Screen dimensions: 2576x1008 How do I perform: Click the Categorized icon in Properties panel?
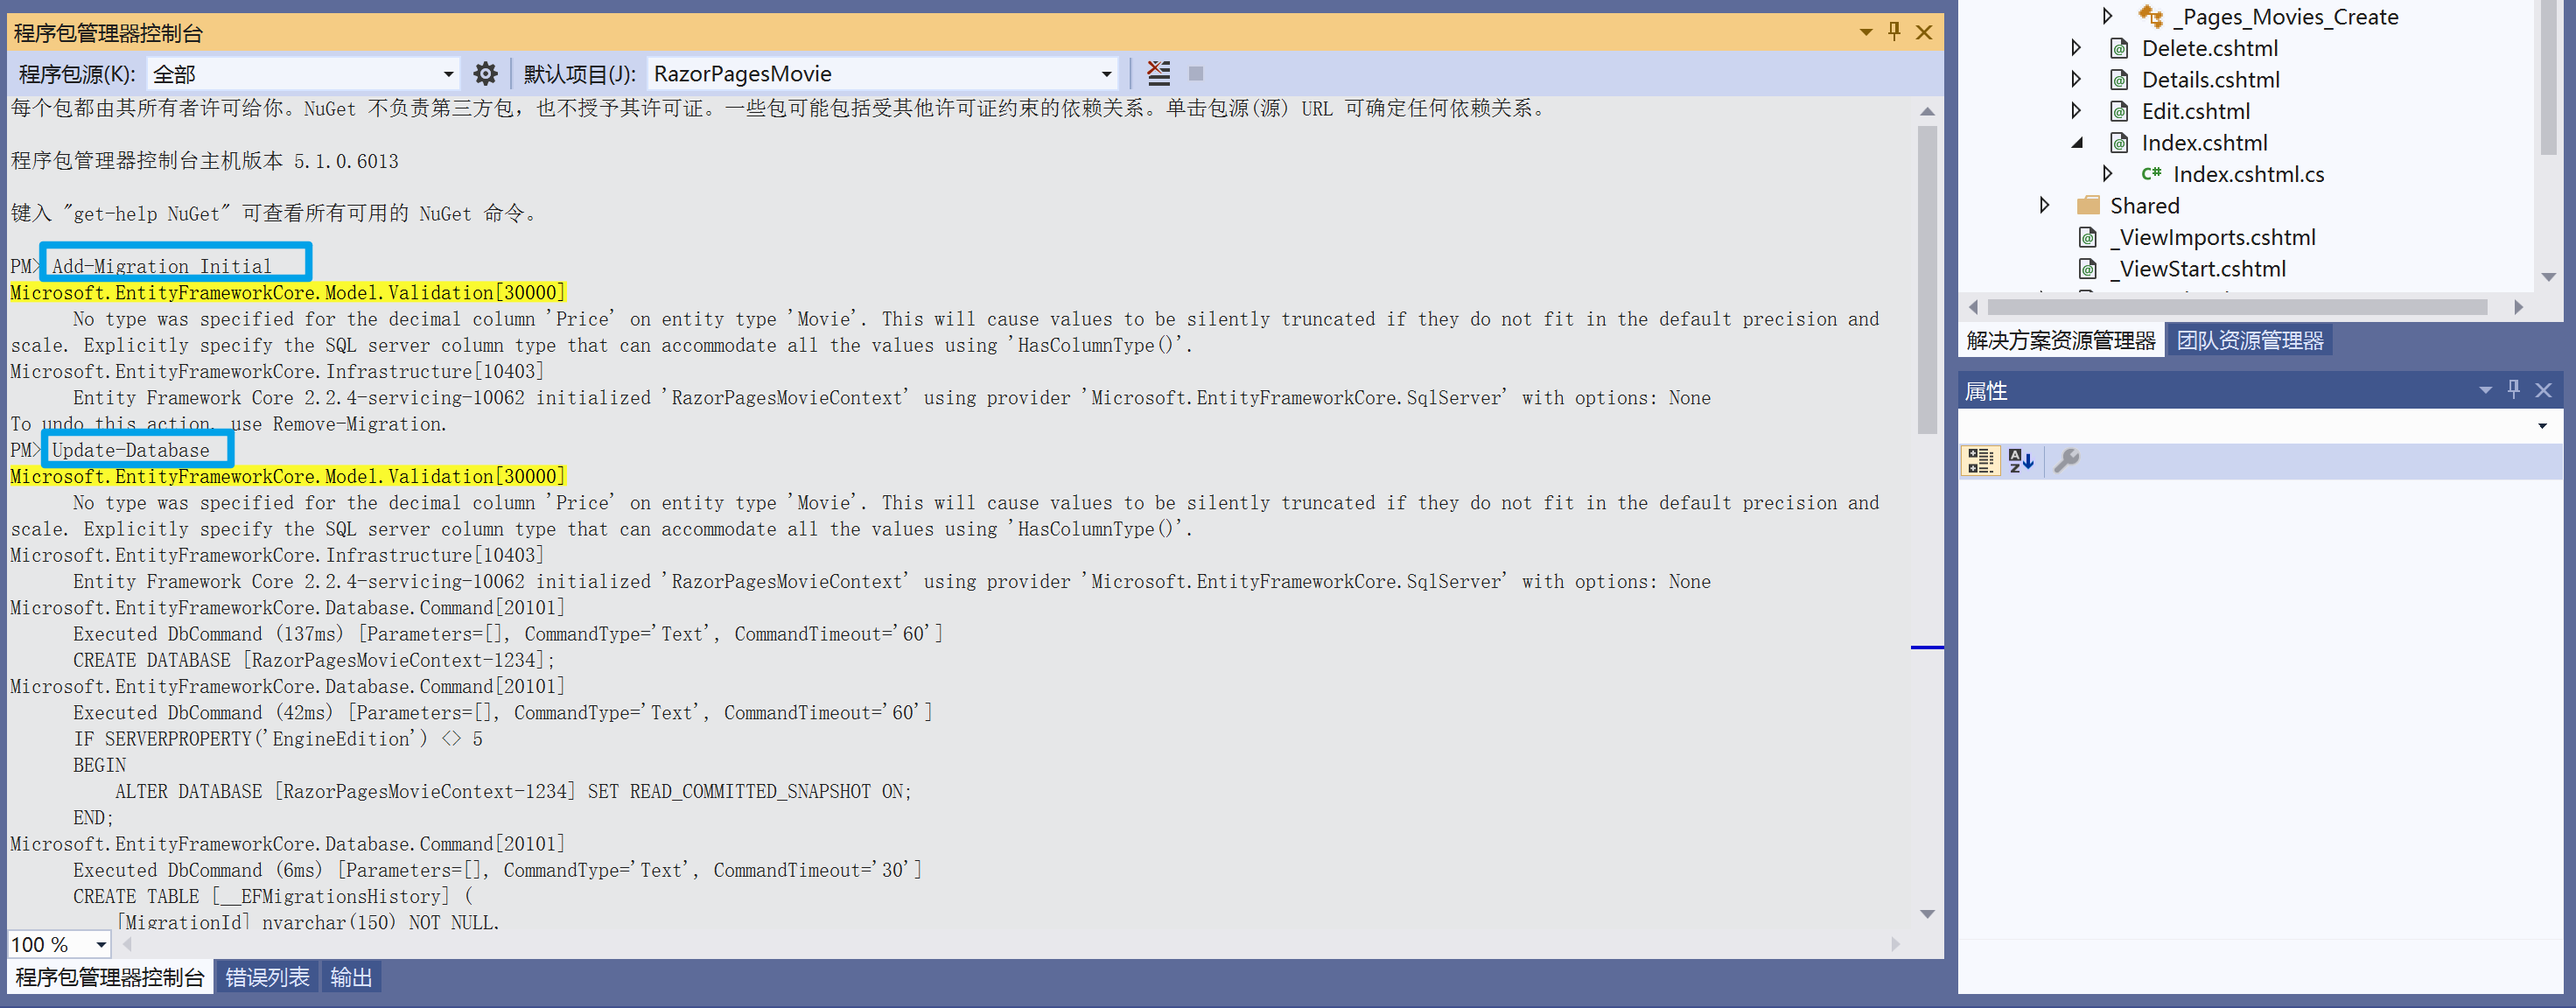pos(1980,460)
